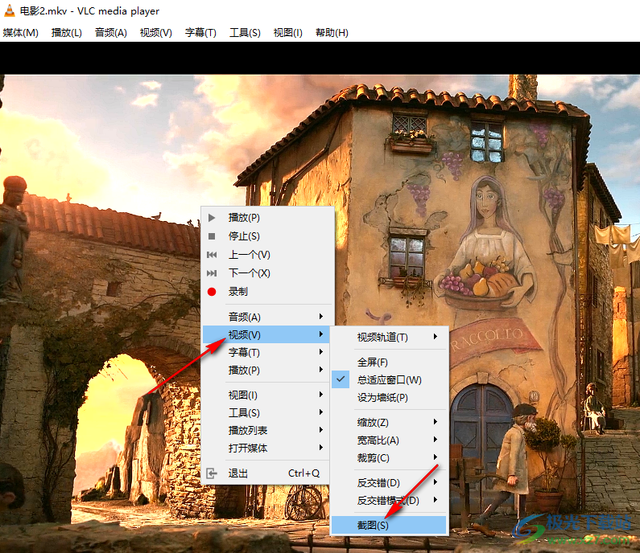The width and height of the screenshot is (640, 553).
Task: Select 上一个(V) in context menu
Action: coord(266,255)
